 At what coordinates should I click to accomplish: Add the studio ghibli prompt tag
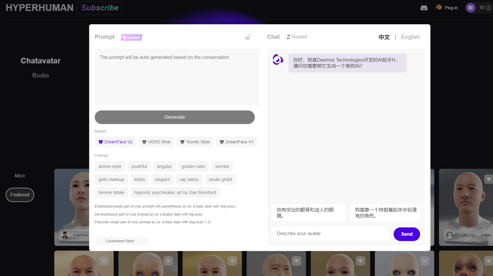[220, 179]
